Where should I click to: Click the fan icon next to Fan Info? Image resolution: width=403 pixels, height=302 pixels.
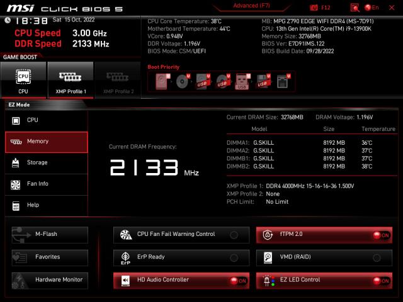tap(15, 184)
